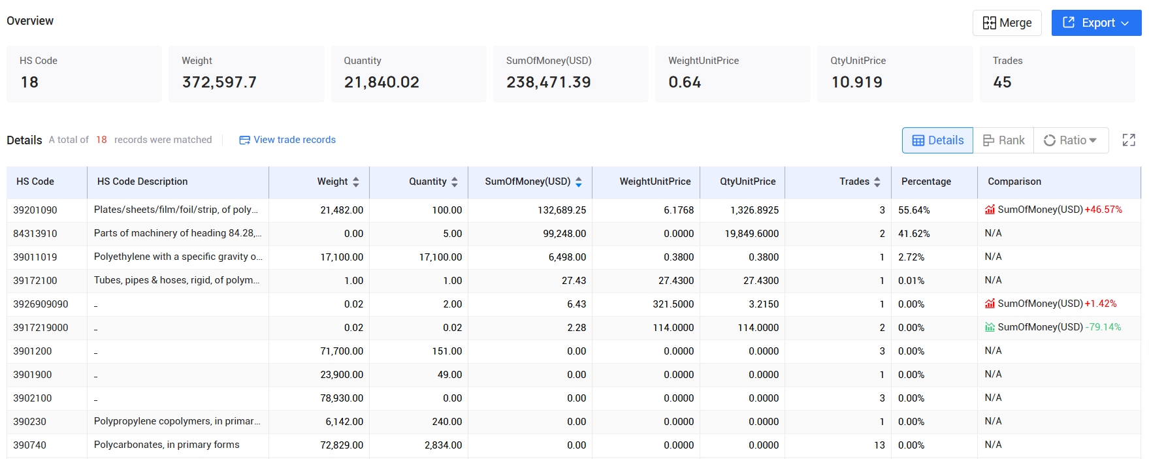This screenshot has height=459, width=1149.
Task: Click the HS Code summary card showing 18
Action: pyautogui.click(x=84, y=74)
